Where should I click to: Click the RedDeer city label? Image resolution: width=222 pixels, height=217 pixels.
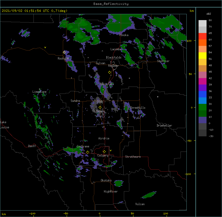point(113,66)
